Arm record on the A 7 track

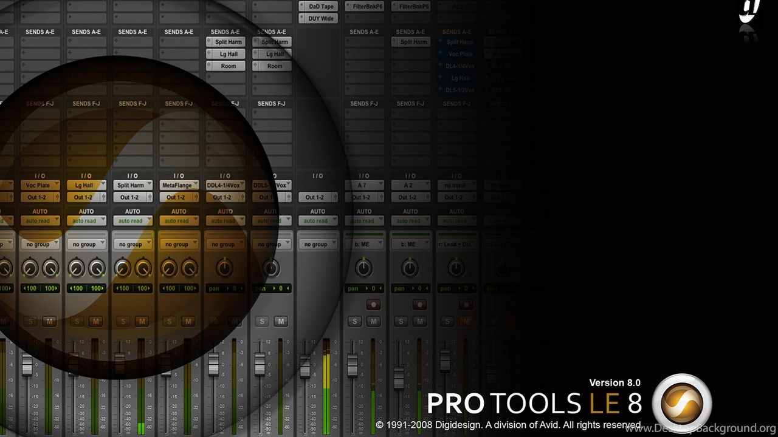[373, 304]
